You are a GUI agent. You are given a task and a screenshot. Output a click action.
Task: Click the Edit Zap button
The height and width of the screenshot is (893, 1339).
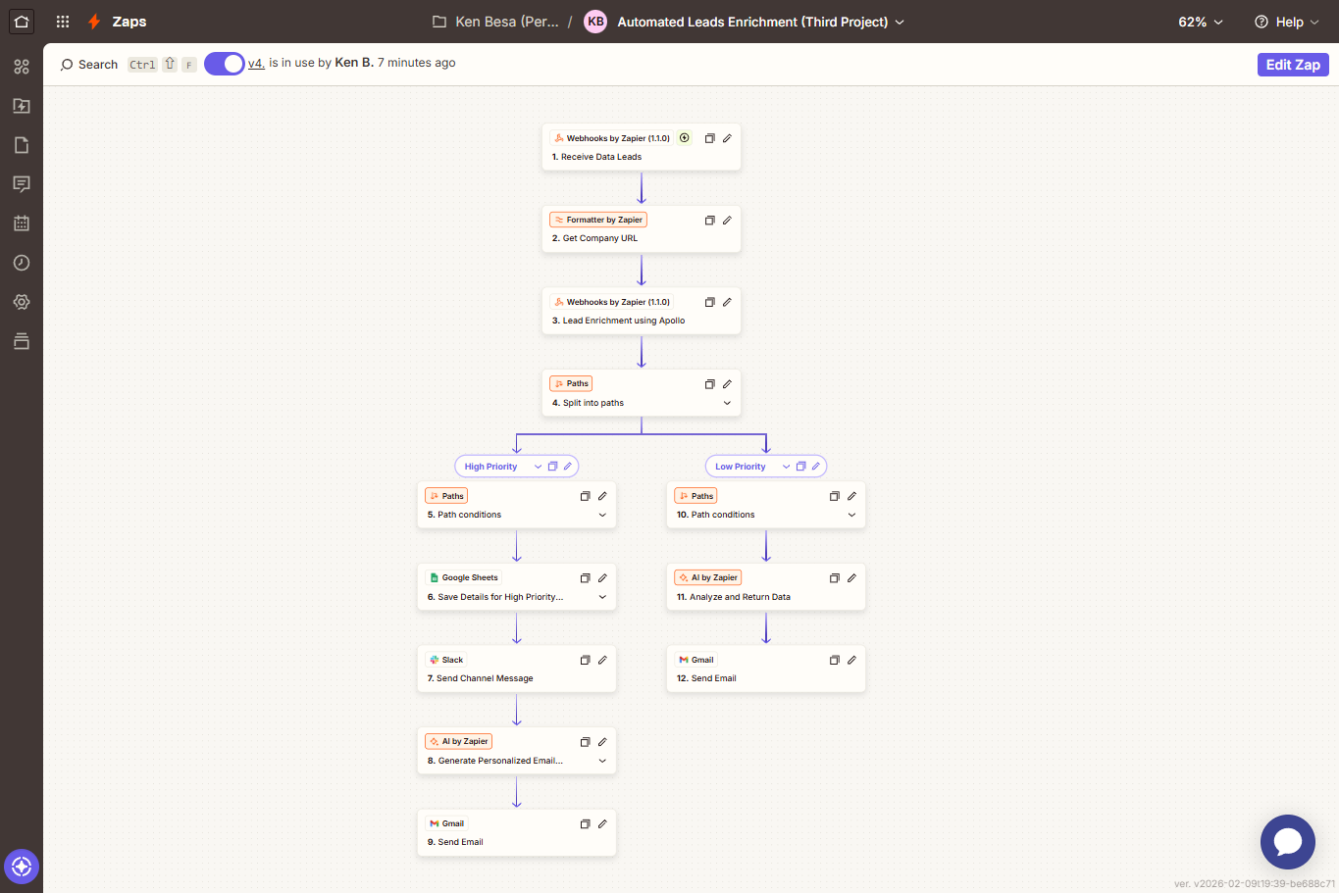(x=1292, y=65)
